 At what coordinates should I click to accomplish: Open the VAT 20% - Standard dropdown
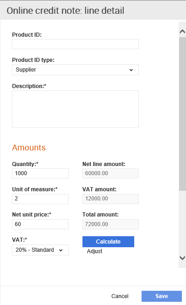pos(40,250)
